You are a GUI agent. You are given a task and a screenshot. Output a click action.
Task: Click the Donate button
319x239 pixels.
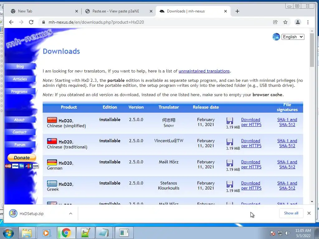22,157
